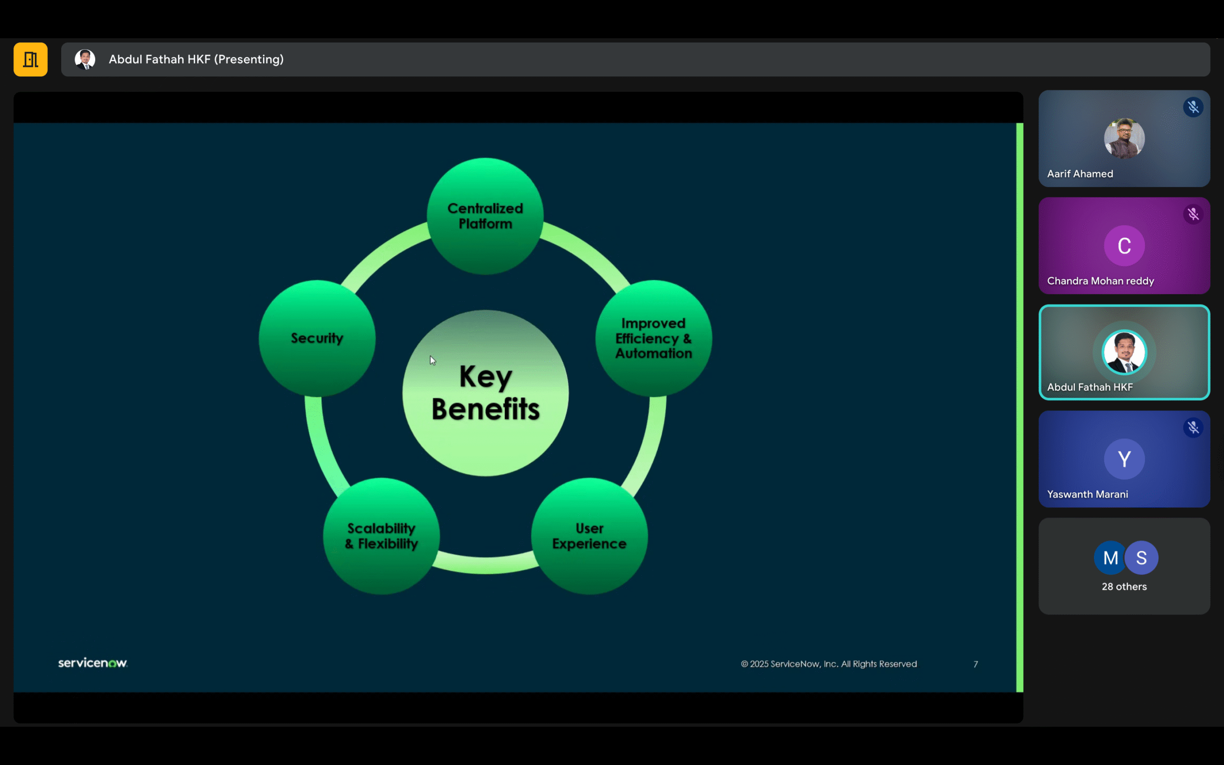Click the servicenow logo on the slide
This screenshot has width=1224, height=765.
tap(93, 663)
